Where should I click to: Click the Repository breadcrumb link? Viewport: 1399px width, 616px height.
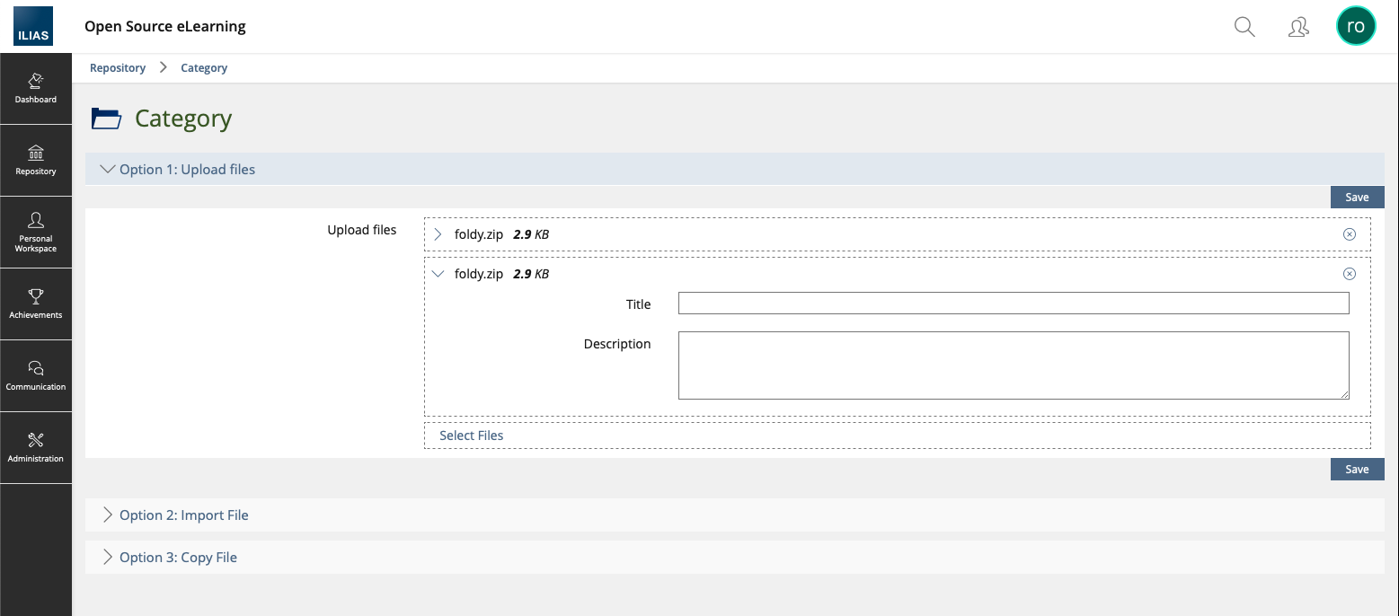(x=118, y=68)
